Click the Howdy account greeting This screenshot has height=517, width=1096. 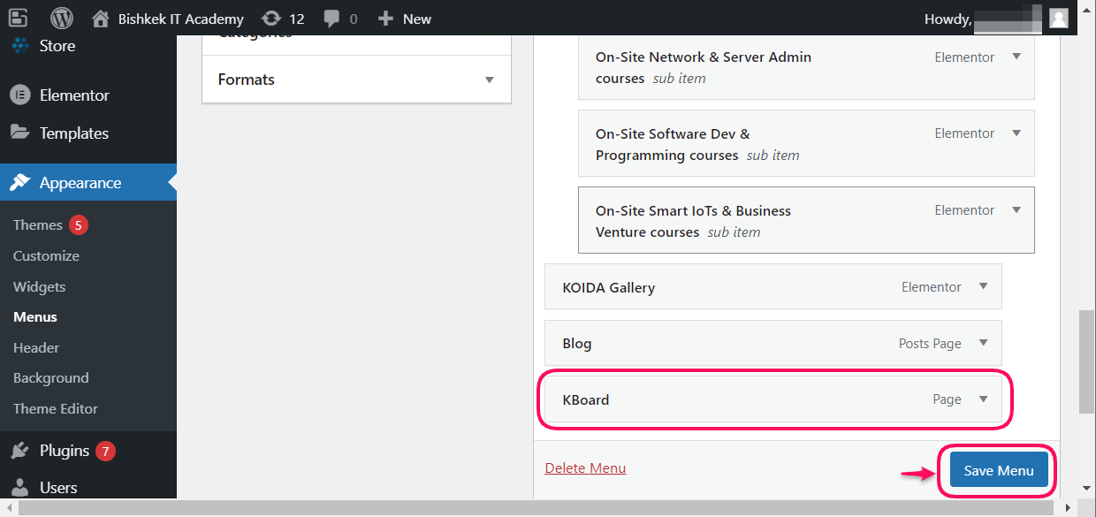[948, 19]
